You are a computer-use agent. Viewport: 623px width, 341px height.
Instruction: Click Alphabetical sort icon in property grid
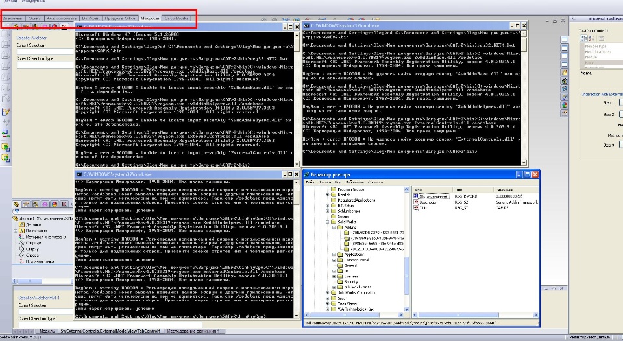tap(591, 38)
